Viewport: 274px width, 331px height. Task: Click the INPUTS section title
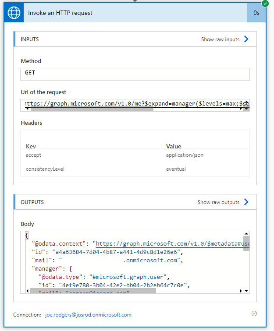[30, 39]
